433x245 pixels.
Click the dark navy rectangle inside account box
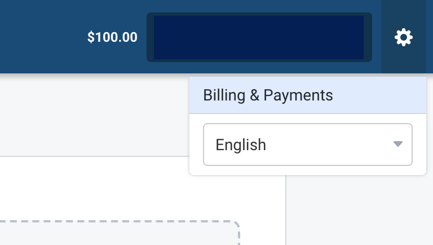(258, 37)
